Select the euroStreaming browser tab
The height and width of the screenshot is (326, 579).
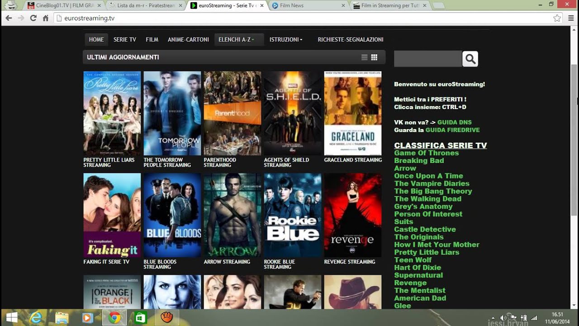[228, 5]
